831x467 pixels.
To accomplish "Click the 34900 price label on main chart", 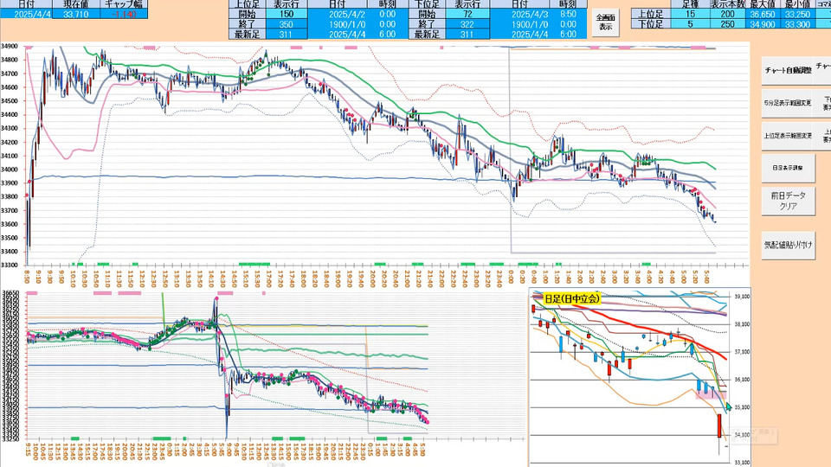I will [x=10, y=47].
